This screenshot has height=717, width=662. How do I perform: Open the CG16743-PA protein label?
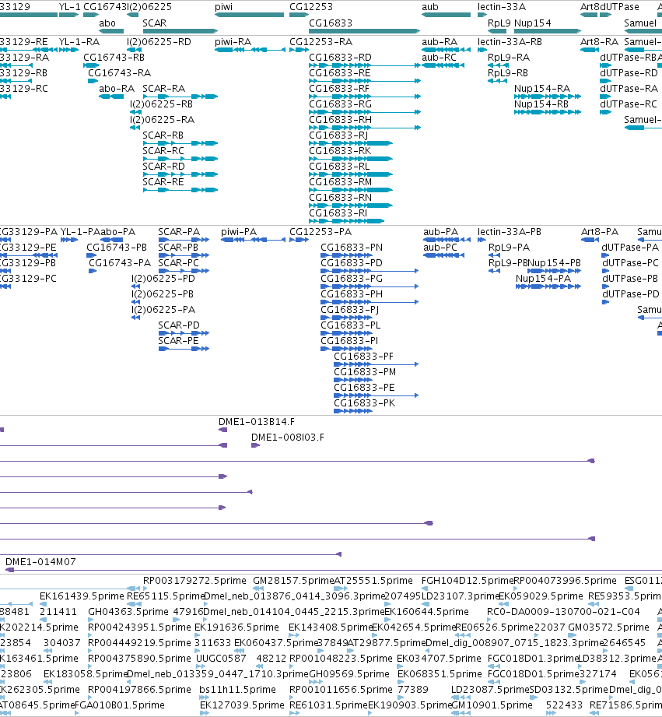click(120, 263)
